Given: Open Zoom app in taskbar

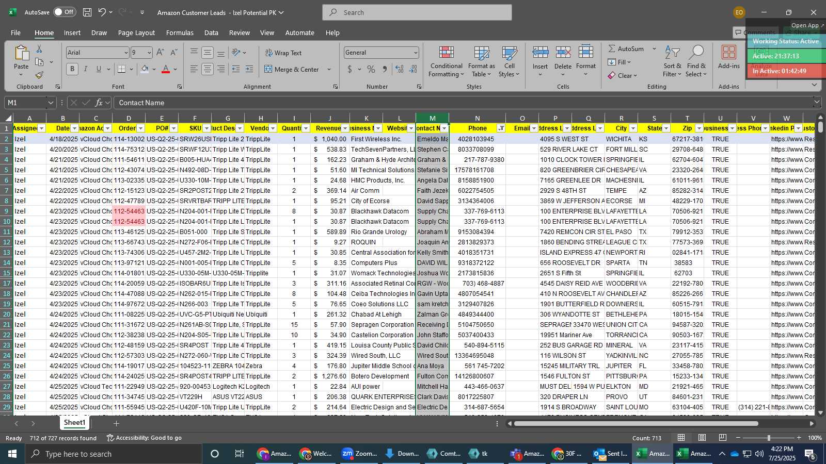Looking at the screenshot, I should [359, 454].
